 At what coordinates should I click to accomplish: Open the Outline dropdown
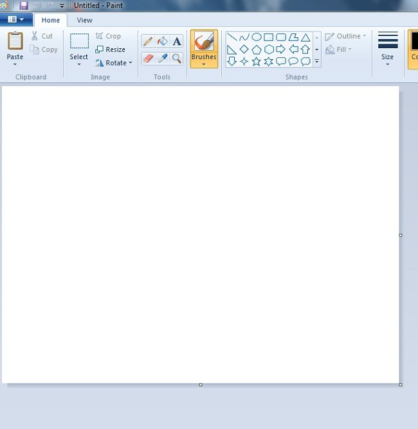(x=345, y=36)
